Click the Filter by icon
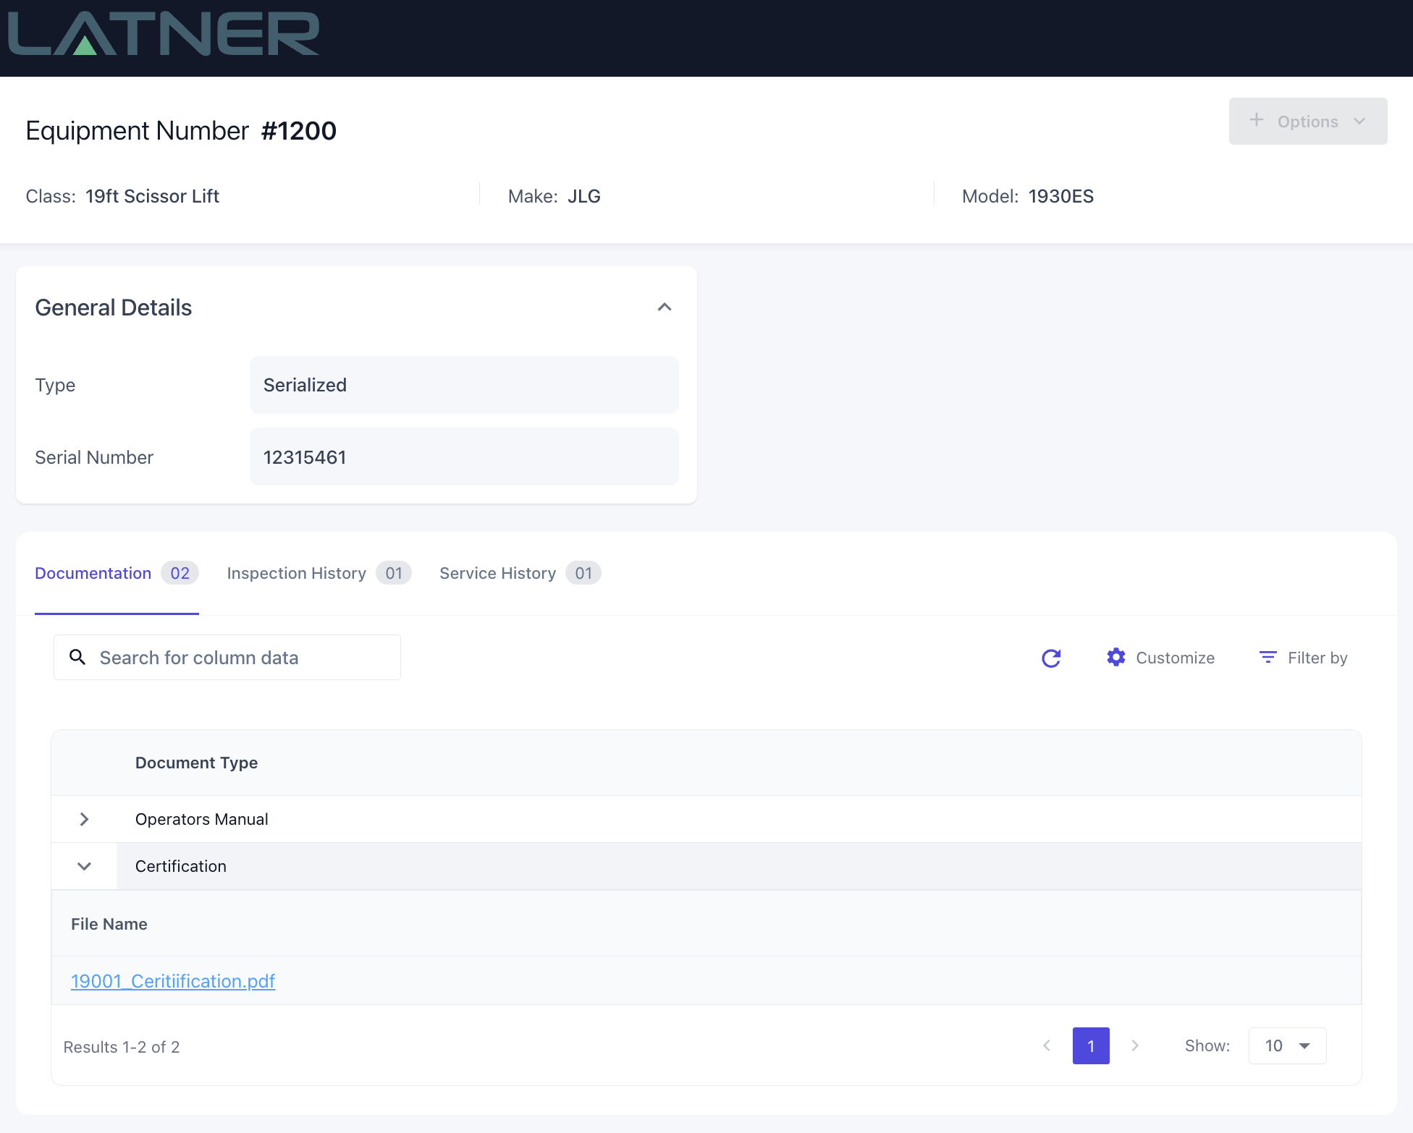The image size is (1413, 1133). tap(1268, 657)
